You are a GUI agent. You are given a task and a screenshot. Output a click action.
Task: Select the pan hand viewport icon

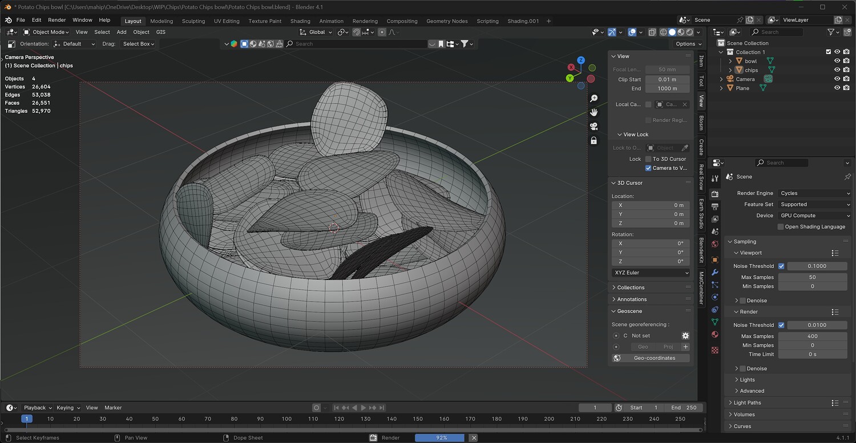[x=593, y=112]
